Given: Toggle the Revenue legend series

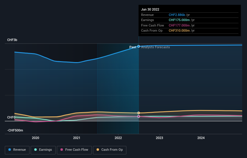Looking at the screenshot, I should 17,150.
